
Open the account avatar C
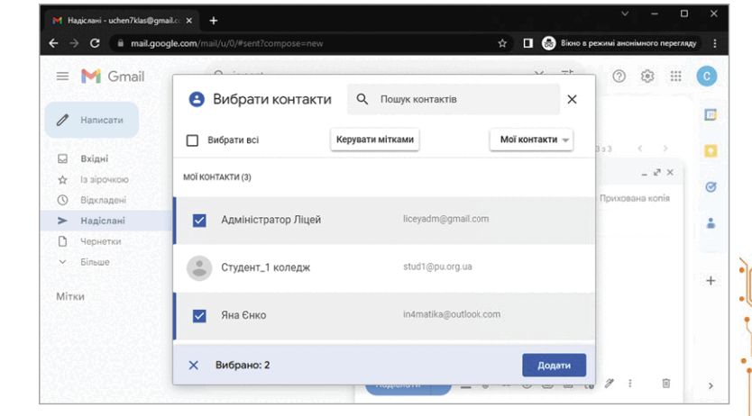pyautogui.click(x=706, y=77)
